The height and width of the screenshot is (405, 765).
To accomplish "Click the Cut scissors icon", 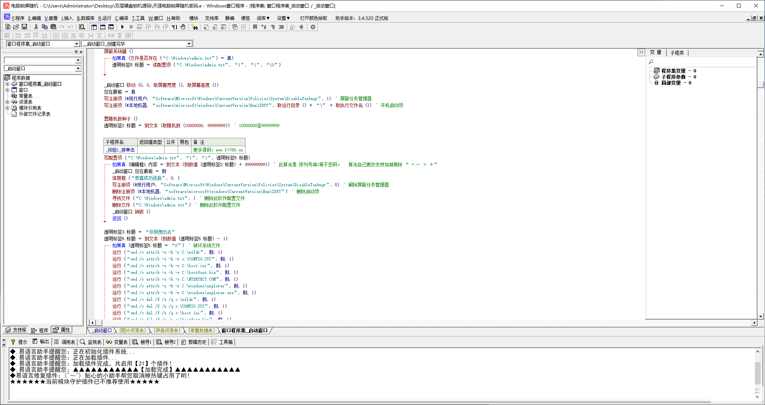I will click(36, 27).
